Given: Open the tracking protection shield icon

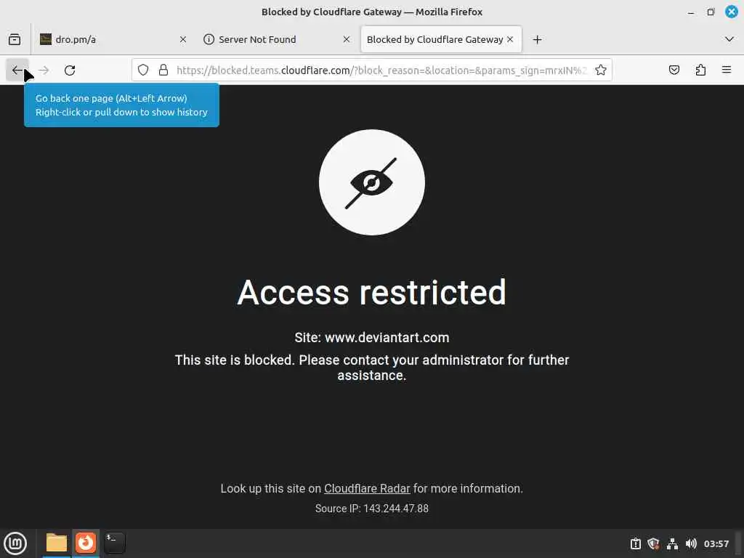Looking at the screenshot, I should click(143, 70).
